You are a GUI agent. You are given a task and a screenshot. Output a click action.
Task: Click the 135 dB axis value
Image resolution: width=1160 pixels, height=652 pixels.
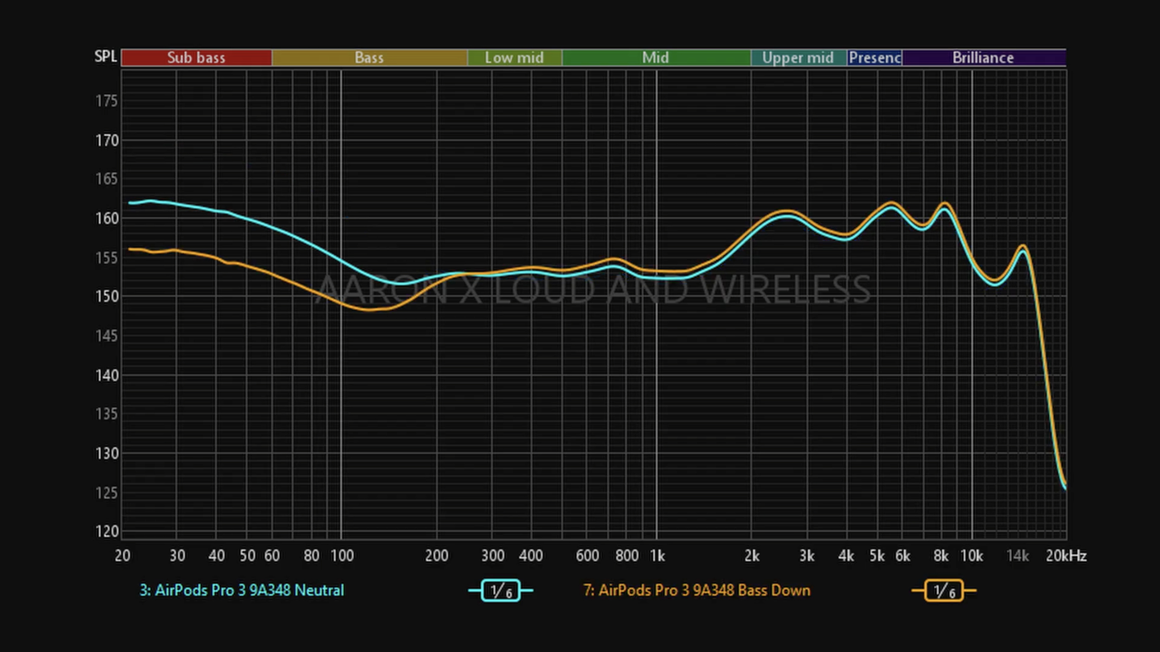coord(107,414)
